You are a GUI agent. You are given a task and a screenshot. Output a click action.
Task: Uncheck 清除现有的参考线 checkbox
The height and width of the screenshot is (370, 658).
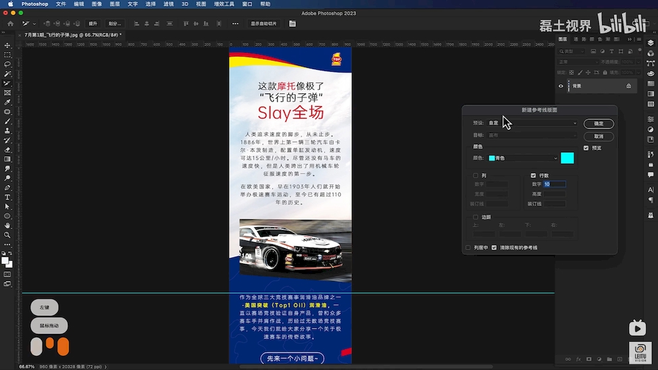[494, 248]
